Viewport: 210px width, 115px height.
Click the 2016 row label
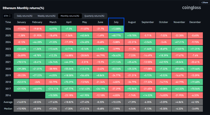click(x=8, y=95)
